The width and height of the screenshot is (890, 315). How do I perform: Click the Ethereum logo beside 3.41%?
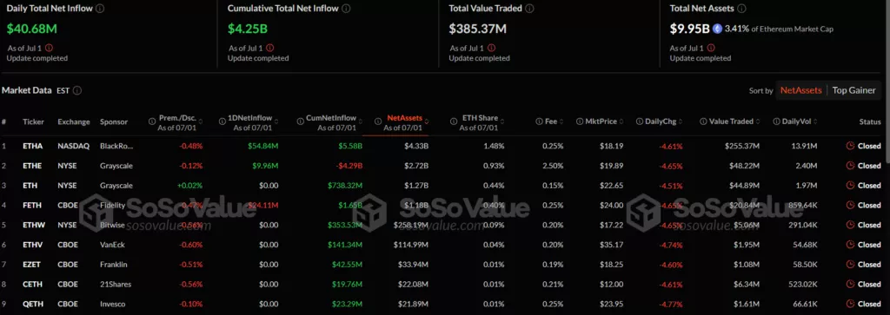click(x=717, y=29)
